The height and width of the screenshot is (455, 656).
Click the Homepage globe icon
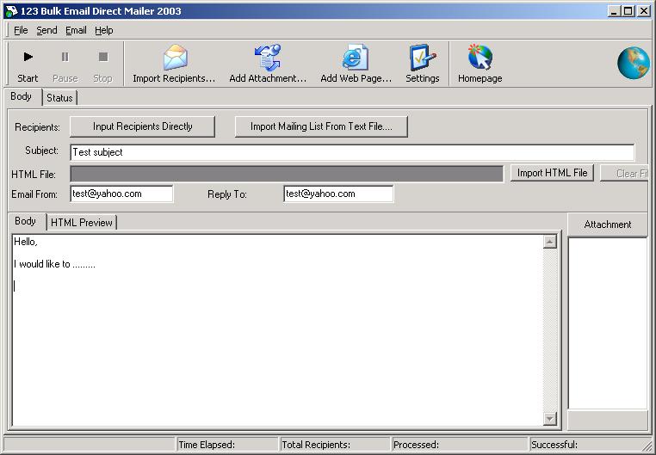[480, 58]
